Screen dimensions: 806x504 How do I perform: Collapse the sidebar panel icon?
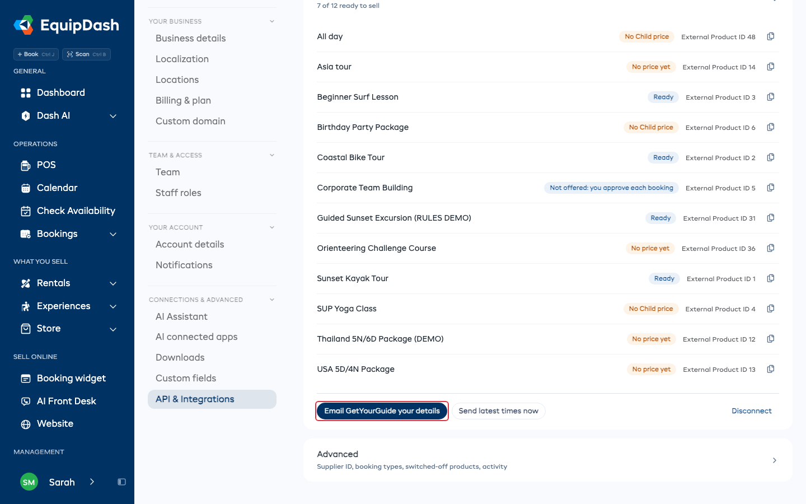121,482
